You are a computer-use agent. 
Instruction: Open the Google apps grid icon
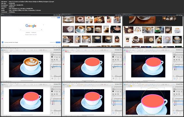tap(56, 17)
